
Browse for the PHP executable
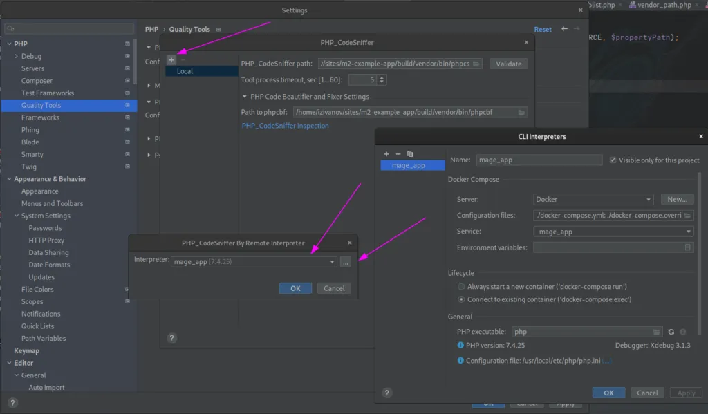click(658, 331)
